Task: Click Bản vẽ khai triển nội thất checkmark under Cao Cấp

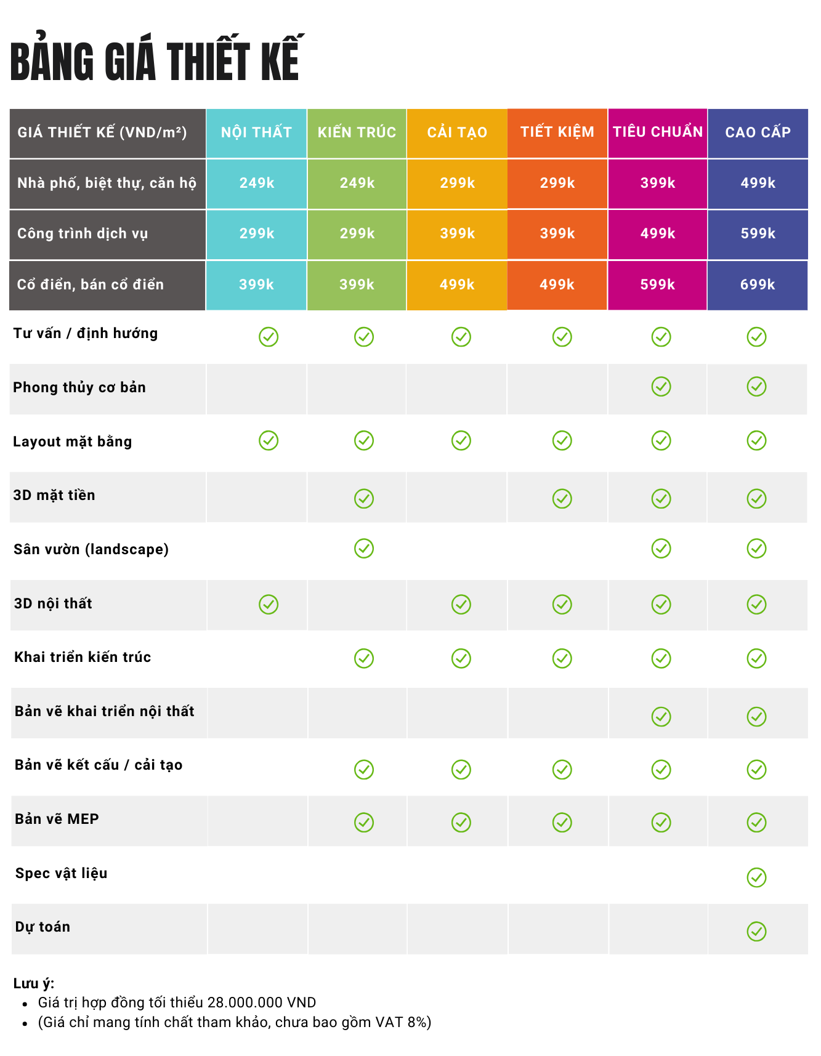Action: [756, 716]
